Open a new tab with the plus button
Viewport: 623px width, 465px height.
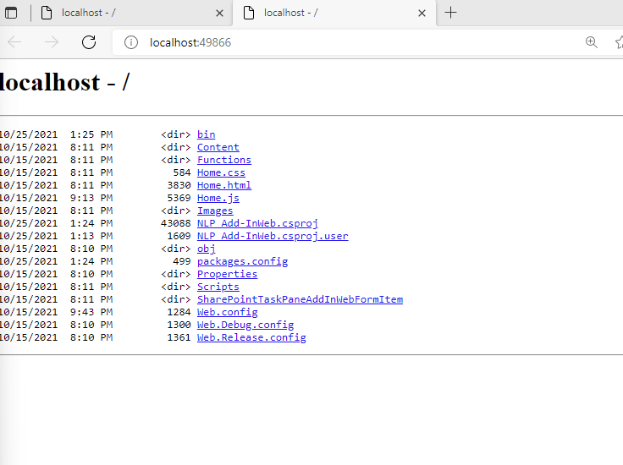click(450, 13)
